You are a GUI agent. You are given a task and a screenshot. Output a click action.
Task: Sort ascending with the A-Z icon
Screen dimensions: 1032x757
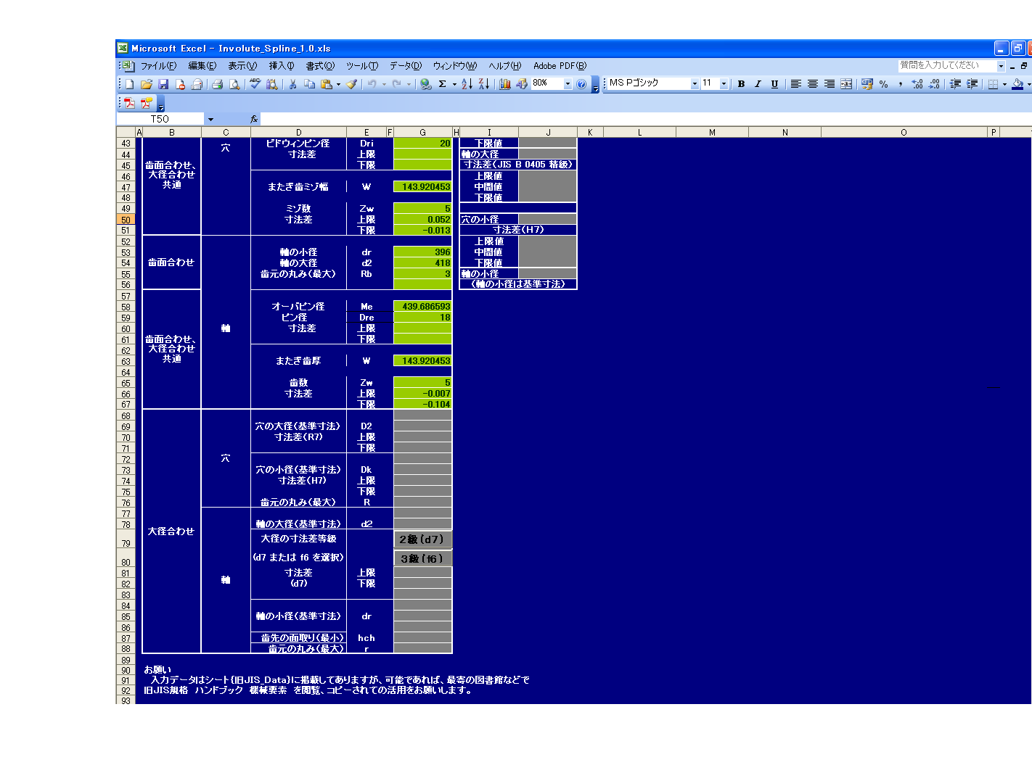point(467,84)
